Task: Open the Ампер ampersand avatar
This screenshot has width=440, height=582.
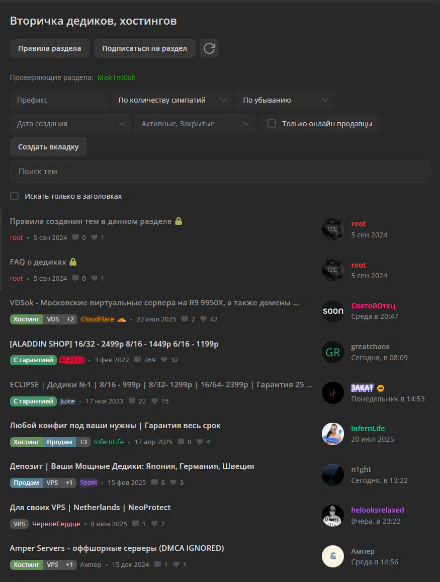Action: pyautogui.click(x=333, y=556)
